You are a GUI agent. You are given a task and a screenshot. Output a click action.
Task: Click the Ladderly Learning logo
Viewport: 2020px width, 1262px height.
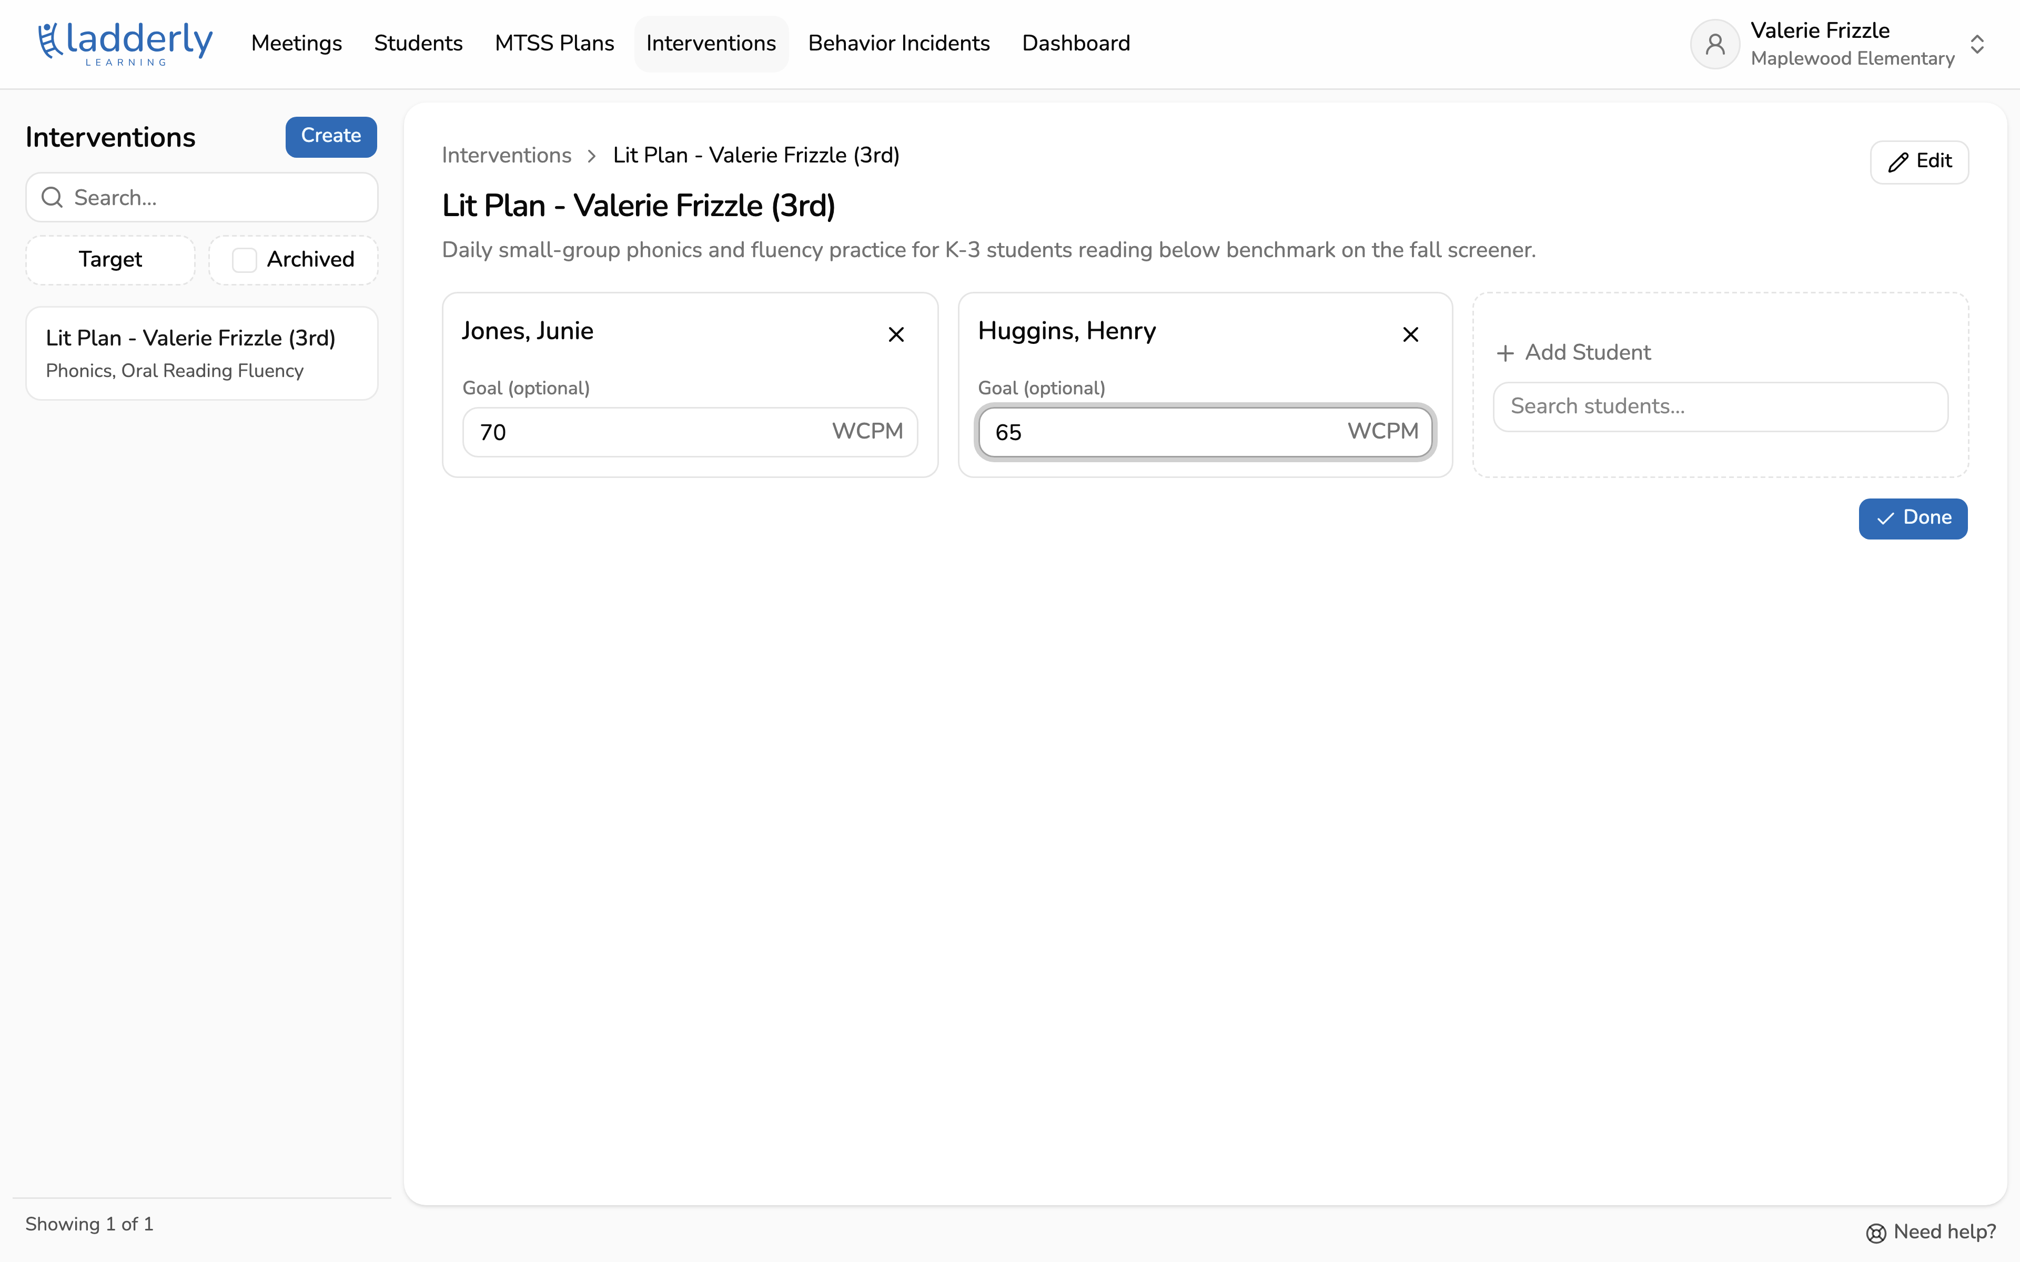[125, 44]
